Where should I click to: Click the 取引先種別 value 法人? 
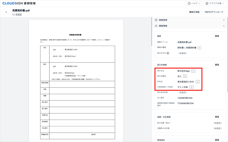(x=179, y=76)
